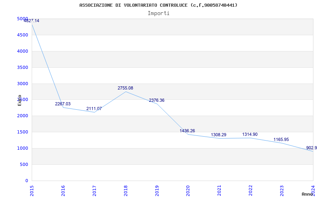Select the 4827.14 data label
Viewport: 317px width, 198px height.
(x=32, y=21)
